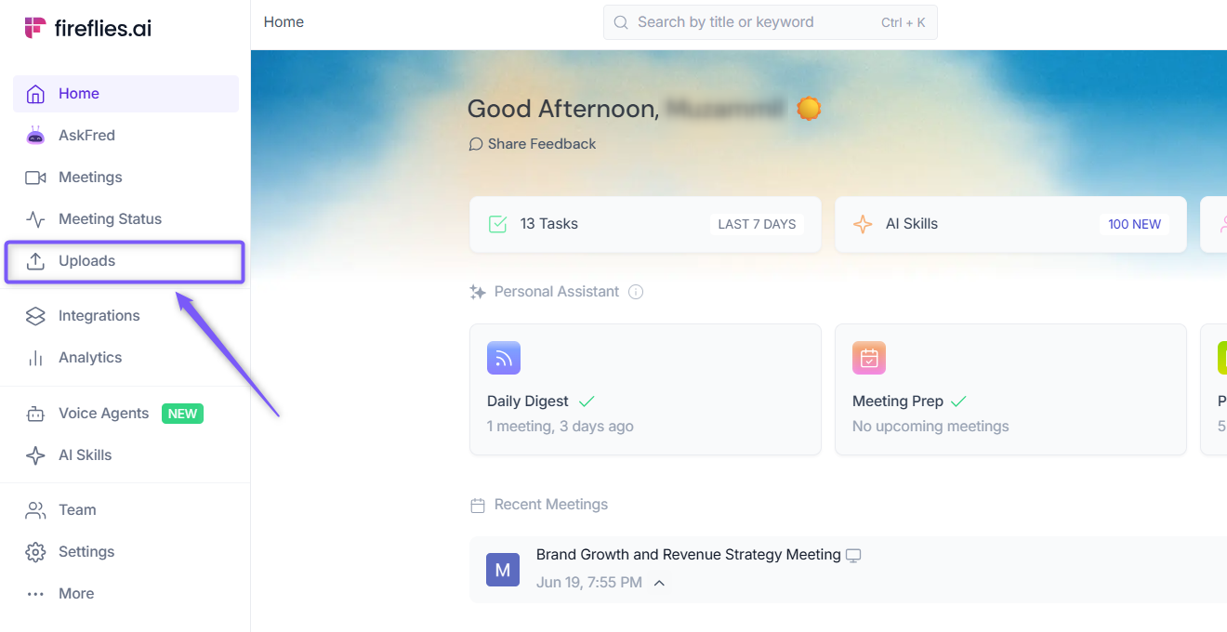Viewport: 1227px width, 632px height.
Task: Click the Settings gear icon
Action: [35, 552]
